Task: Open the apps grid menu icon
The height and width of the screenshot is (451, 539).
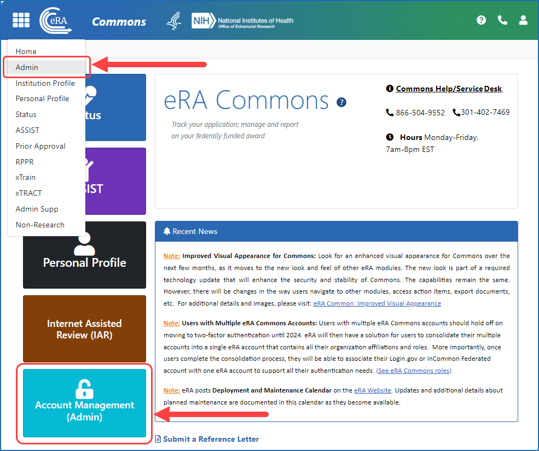Action: tap(21, 20)
